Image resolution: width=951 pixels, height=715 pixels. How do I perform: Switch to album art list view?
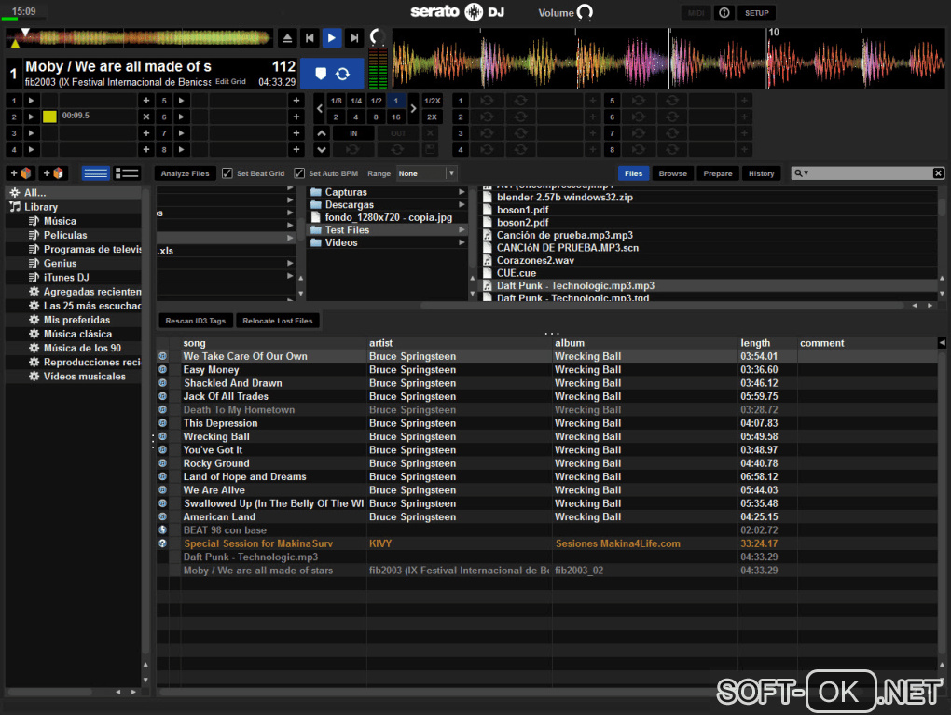pos(128,173)
